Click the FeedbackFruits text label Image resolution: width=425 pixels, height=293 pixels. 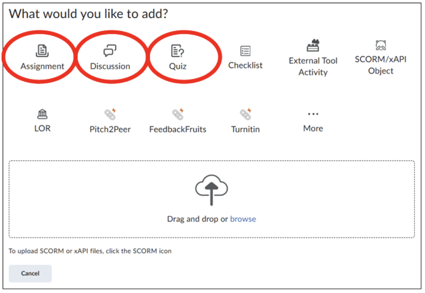pos(178,129)
